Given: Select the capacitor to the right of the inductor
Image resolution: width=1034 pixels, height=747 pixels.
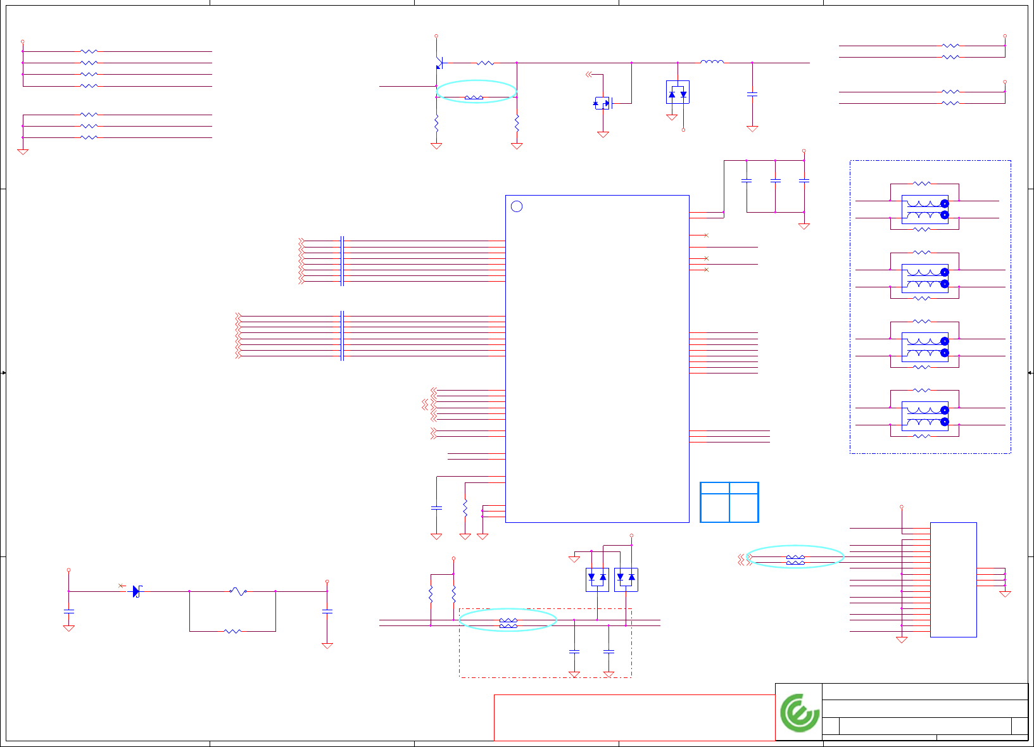Looking at the screenshot, I should point(752,94).
